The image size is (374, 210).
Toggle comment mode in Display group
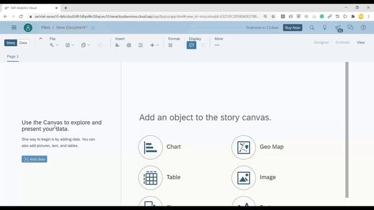[x=192, y=45]
